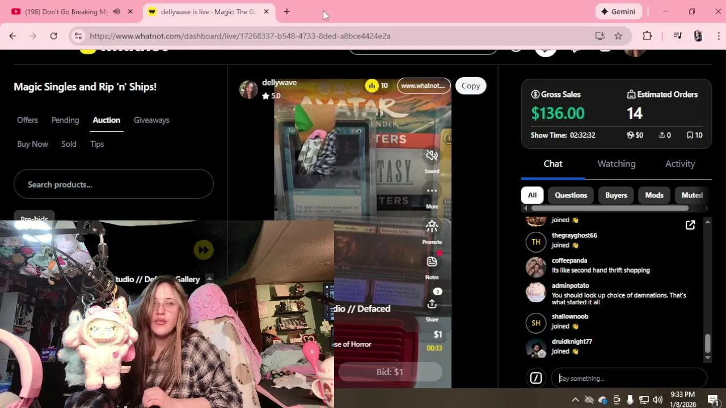The image size is (726, 408).
Task: Switch to the Giveaways tab
Action: (x=151, y=120)
